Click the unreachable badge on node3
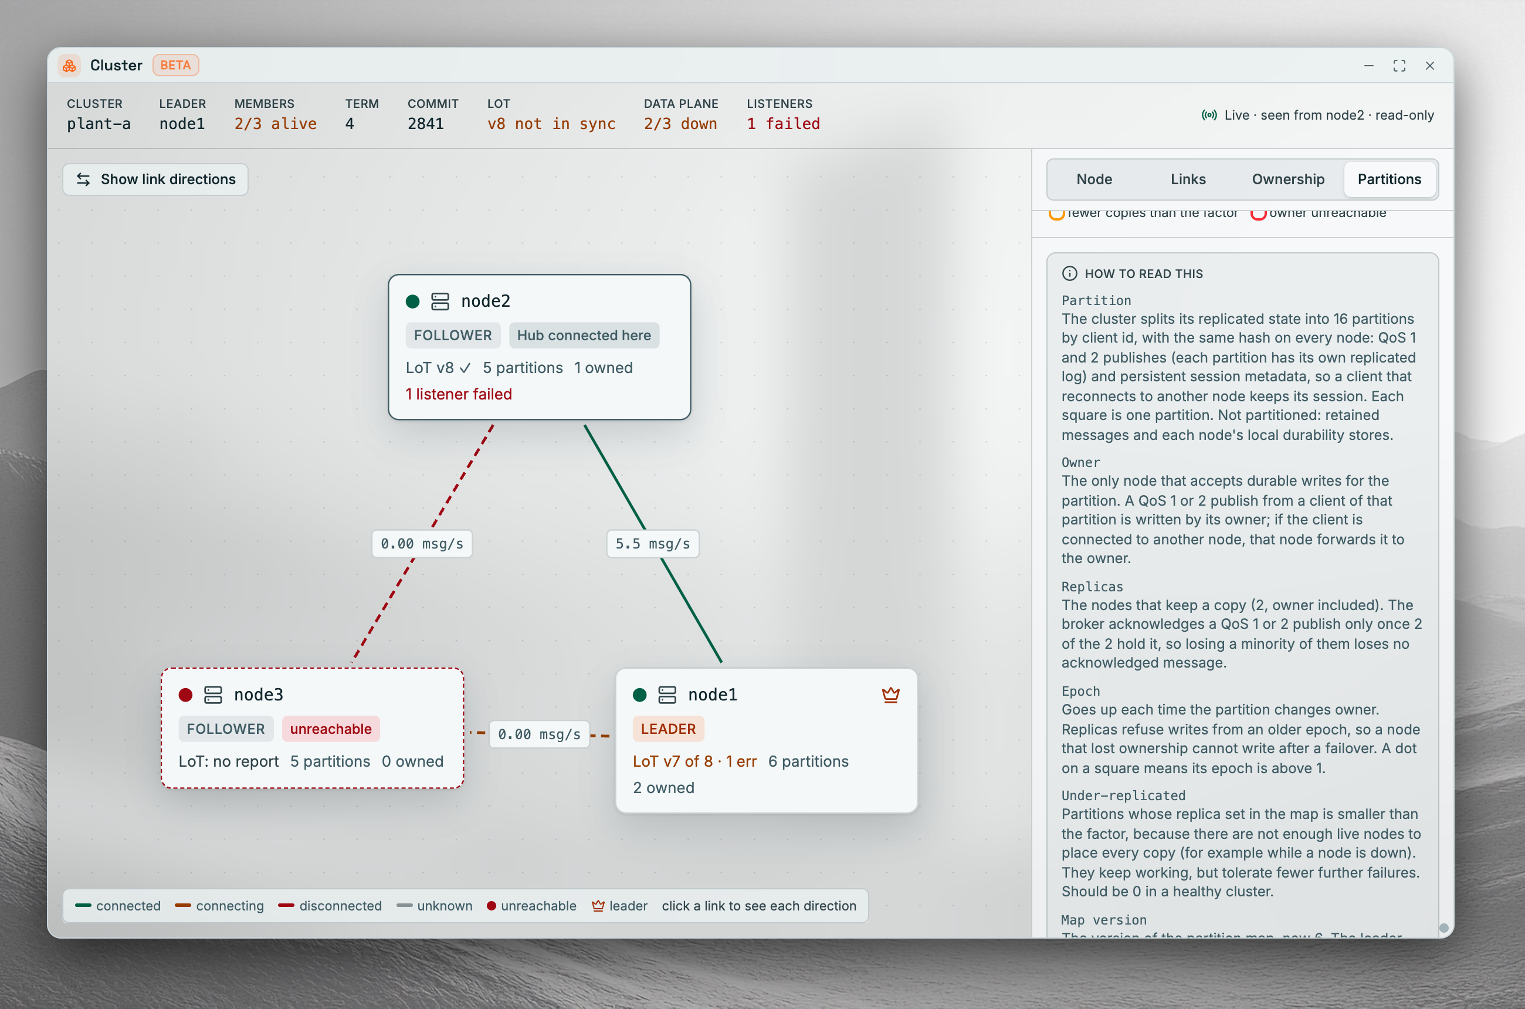Viewport: 1525px width, 1009px height. coord(331,729)
